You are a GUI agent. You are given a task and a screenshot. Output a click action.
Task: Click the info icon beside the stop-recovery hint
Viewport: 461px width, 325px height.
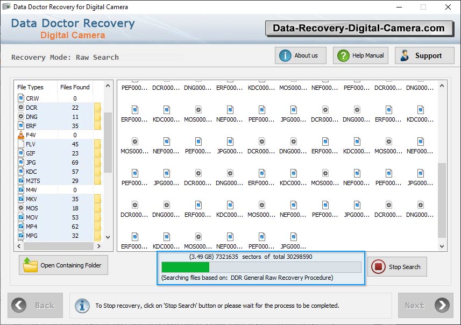click(x=82, y=306)
